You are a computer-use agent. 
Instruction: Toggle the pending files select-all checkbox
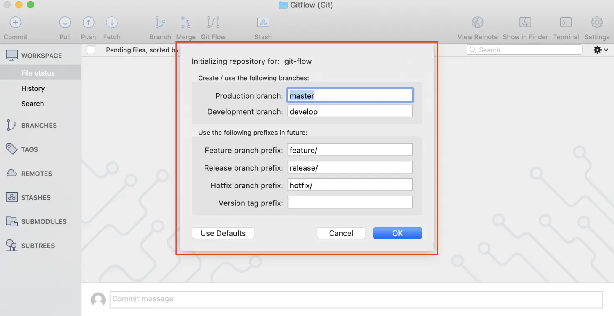(91, 50)
